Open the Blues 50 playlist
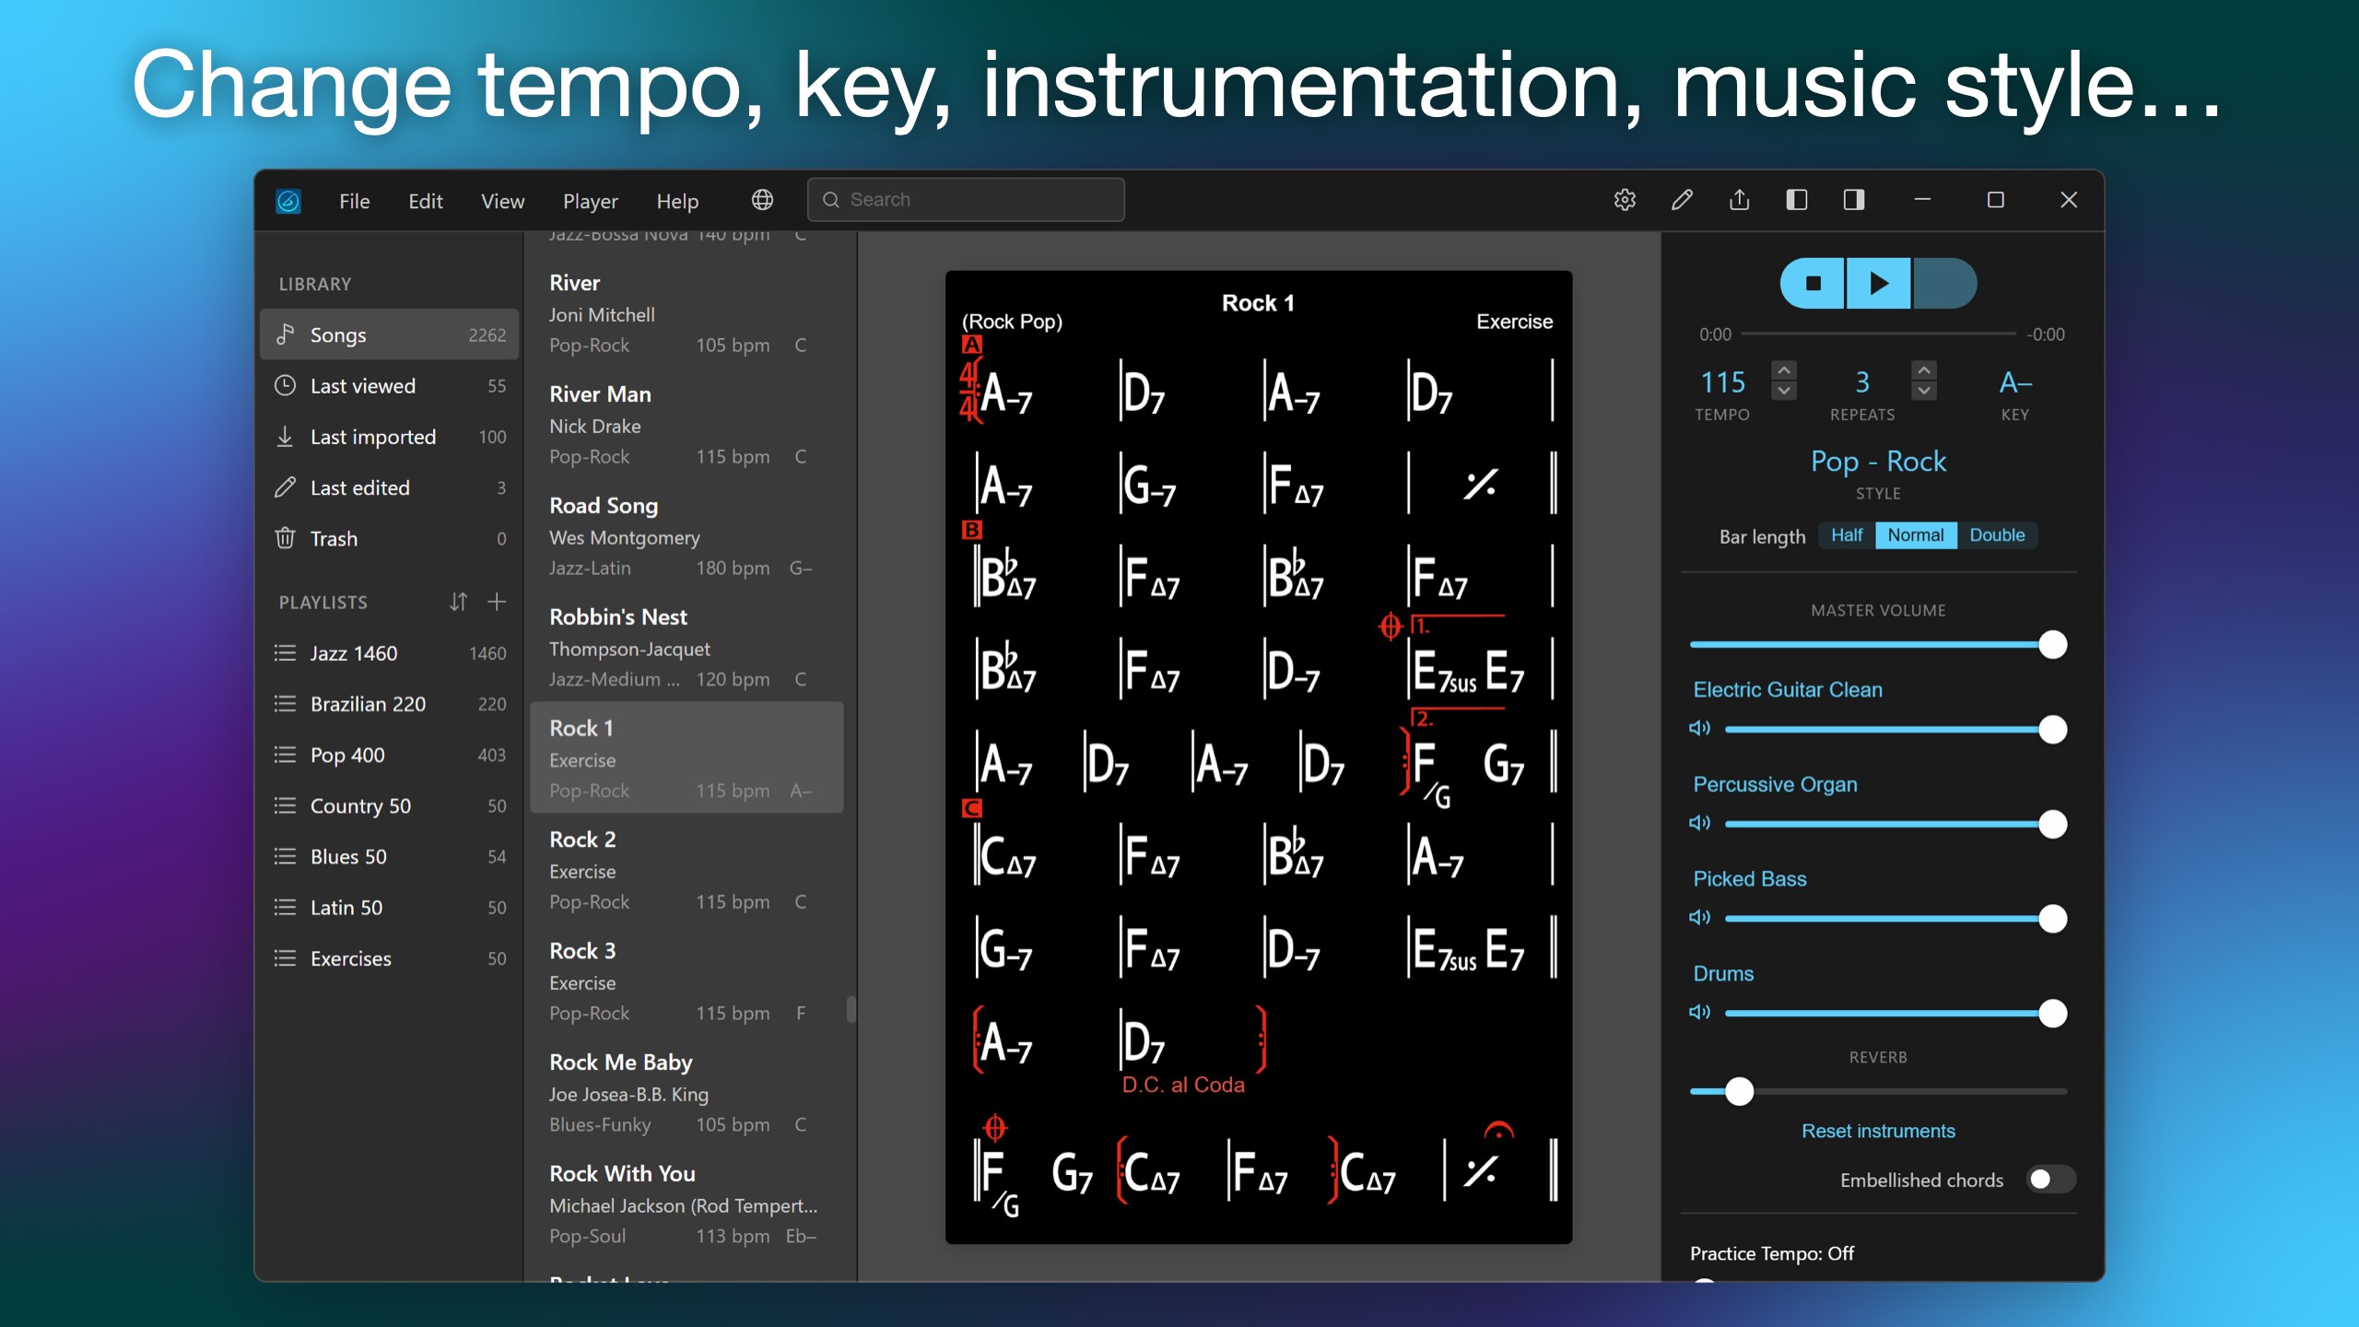This screenshot has width=2359, height=1327. pos(391,857)
